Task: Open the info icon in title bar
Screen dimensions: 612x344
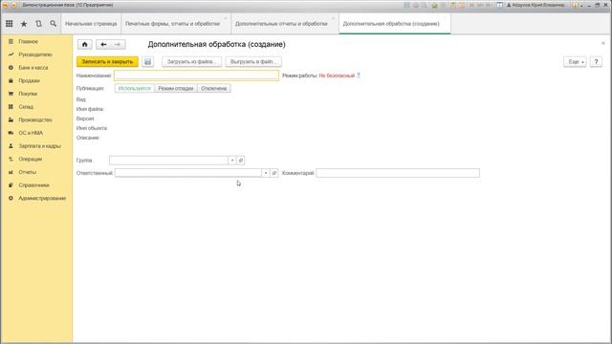Action: tap(575, 5)
